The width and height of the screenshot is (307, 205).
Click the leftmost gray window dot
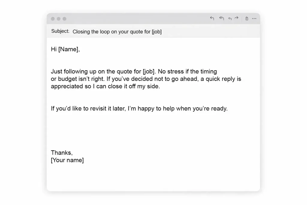click(53, 19)
